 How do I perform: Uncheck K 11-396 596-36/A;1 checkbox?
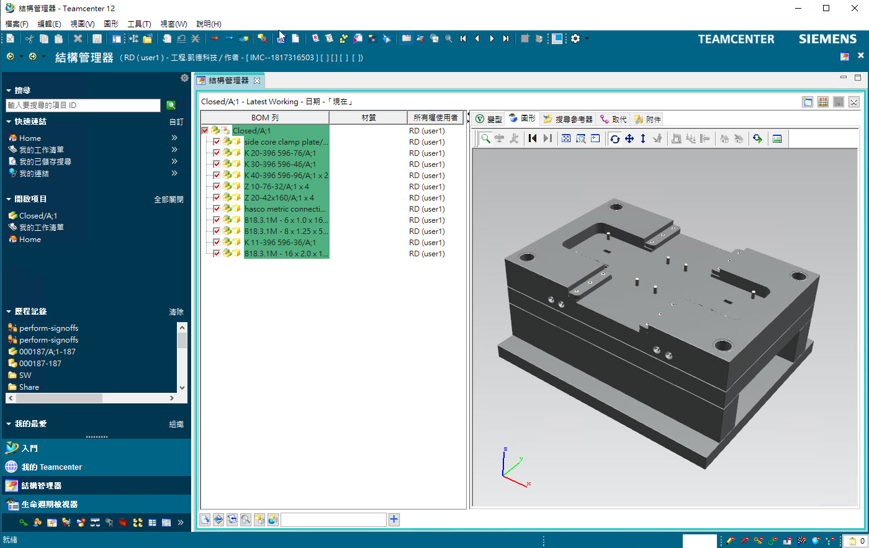tap(217, 243)
